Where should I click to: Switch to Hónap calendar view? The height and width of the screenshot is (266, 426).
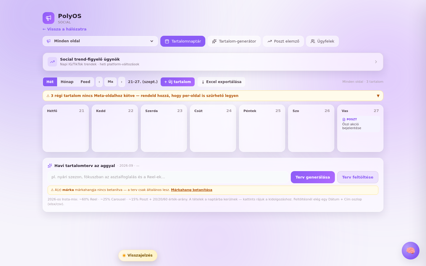click(x=67, y=82)
